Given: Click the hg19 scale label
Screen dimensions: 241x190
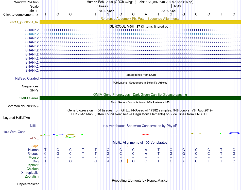Looking at the screenshot, I should click(178, 6).
